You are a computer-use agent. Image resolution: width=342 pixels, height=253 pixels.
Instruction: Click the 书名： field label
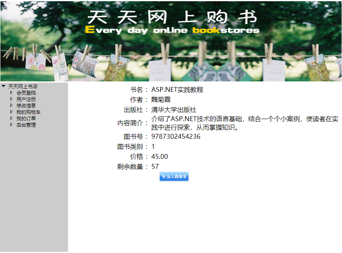pyautogui.click(x=140, y=89)
